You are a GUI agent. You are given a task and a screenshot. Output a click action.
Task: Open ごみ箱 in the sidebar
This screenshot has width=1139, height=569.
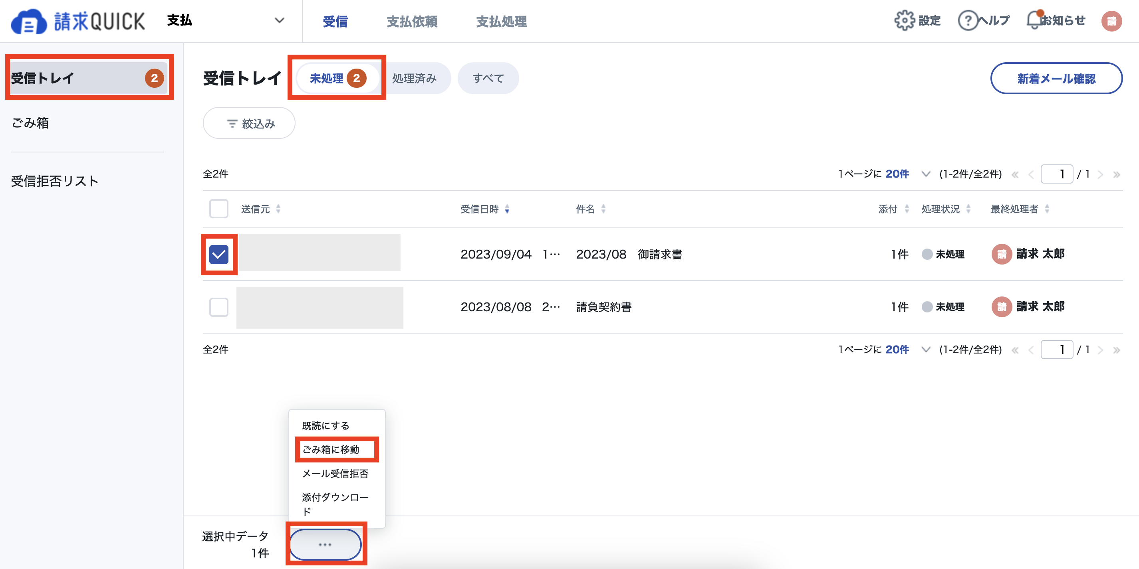tap(30, 123)
